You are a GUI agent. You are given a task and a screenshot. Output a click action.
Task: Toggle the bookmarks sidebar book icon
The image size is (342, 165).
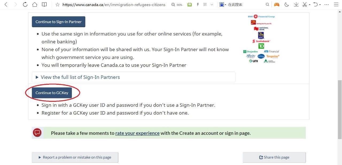[x=44, y=5]
